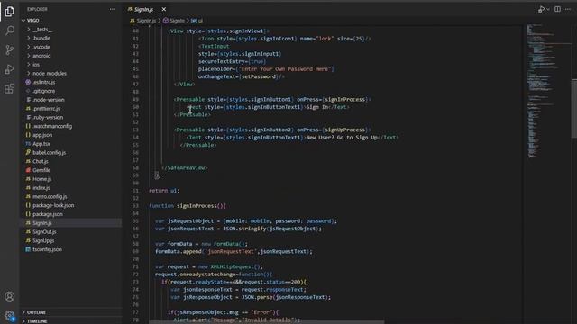Open the Explorer view in activity bar
Viewport: 577px width, 324px height.
point(10,12)
